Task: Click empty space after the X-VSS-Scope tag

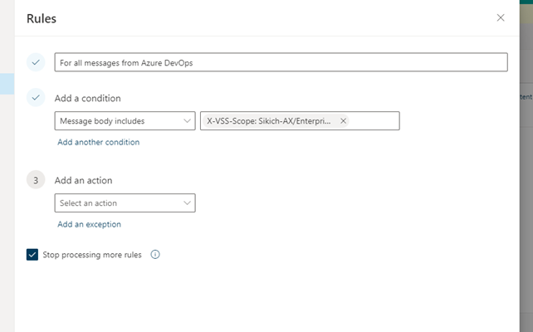Action: [x=374, y=121]
